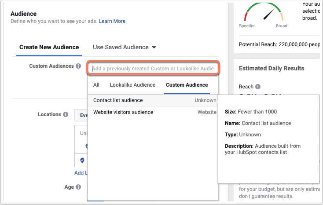Screen dimensions: 323x205
Task: Choose Website visitors audience from list
Action: pyautogui.click(x=153, y=112)
